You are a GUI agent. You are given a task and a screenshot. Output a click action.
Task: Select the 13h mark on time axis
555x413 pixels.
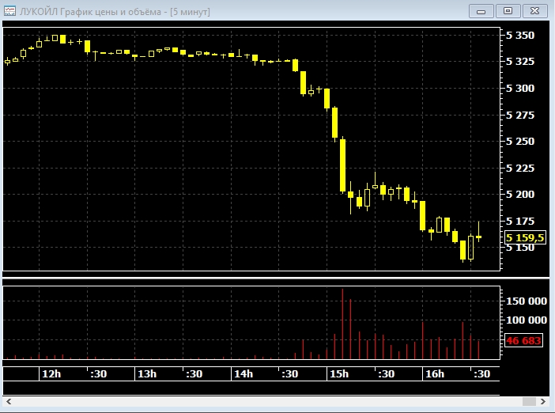pyautogui.click(x=146, y=373)
